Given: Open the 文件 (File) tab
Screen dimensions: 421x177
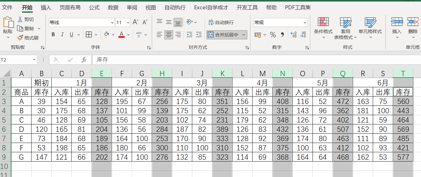Looking at the screenshot, I should (x=7, y=7).
